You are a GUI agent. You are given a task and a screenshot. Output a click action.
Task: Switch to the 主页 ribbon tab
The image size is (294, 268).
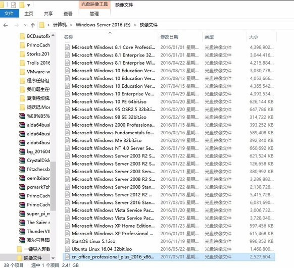tap(29, 14)
